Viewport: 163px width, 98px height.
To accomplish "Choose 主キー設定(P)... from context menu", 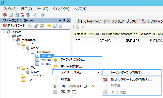I will pos(77,67).
